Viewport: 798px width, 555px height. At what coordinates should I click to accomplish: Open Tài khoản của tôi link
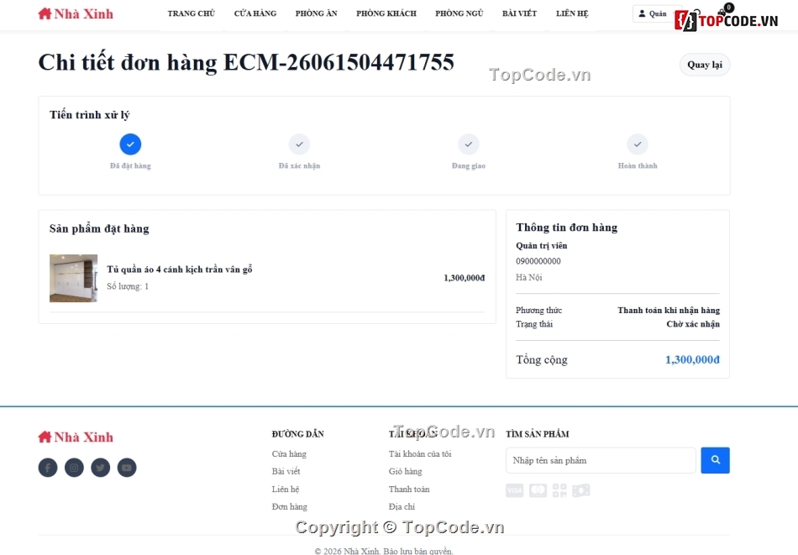pos(420,453)
